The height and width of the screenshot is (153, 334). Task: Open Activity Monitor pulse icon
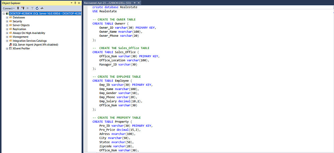click(x=42, y=8)
